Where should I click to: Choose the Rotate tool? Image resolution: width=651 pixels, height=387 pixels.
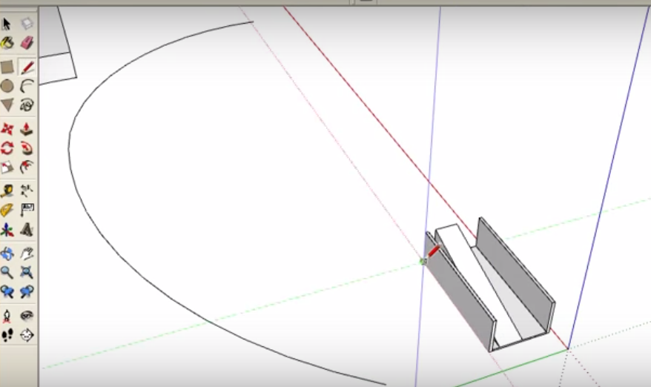[x=7, y=148]
